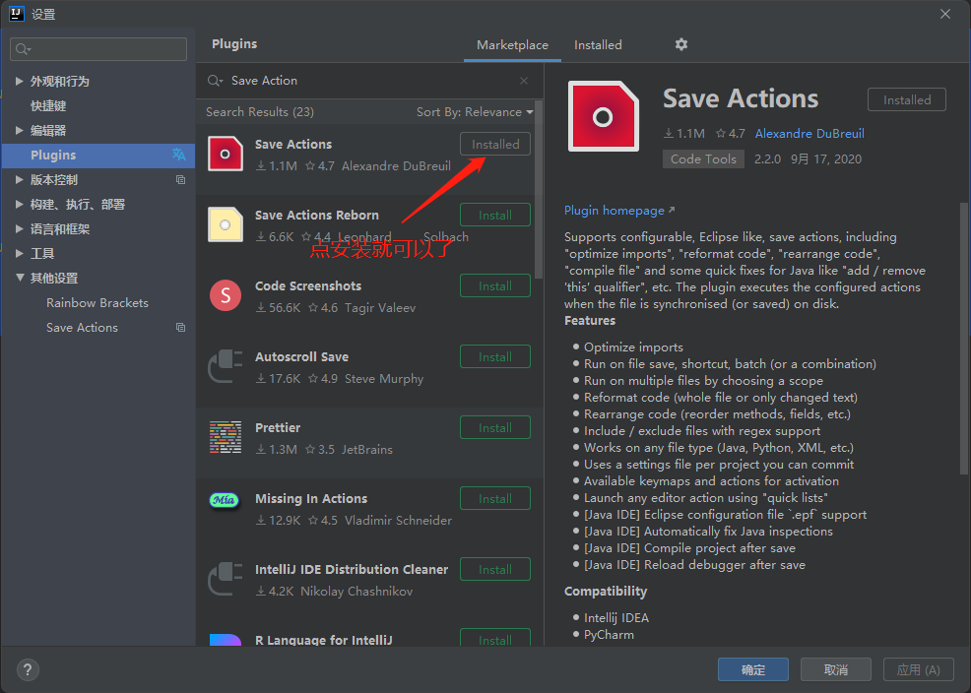This screenshot has height=693, width=971.
Task: Expand the 外观和行为 settings section
Action: click(x=20, y=81)
